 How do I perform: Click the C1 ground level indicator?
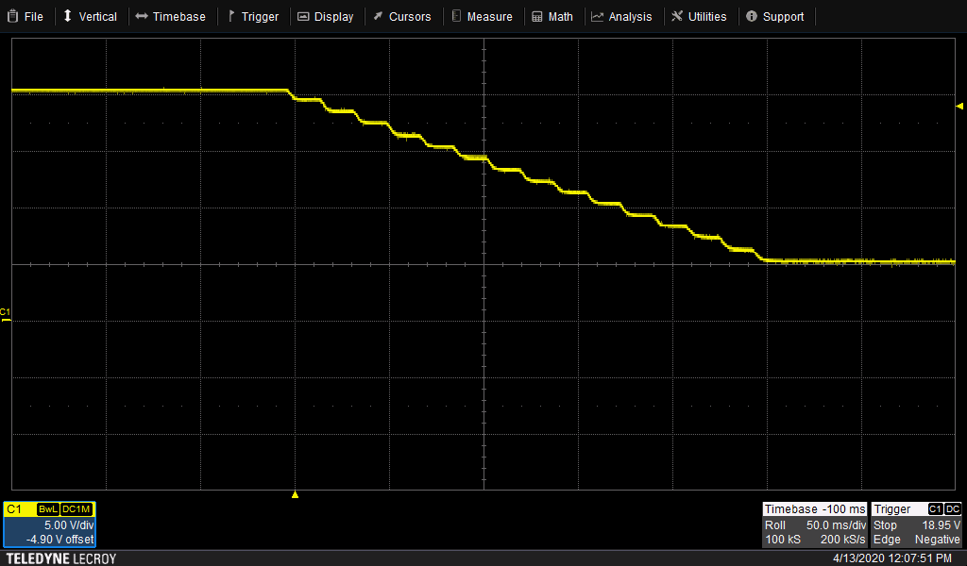(x=6, y=313)
